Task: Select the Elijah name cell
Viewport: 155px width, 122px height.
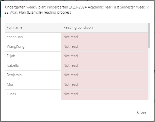Action: tap(33, 56)
